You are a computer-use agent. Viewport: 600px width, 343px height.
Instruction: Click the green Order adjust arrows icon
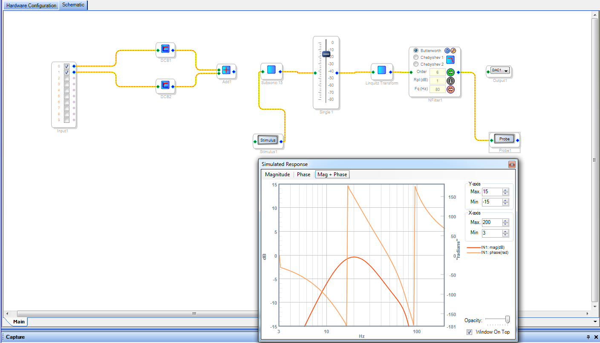[450, 72]
